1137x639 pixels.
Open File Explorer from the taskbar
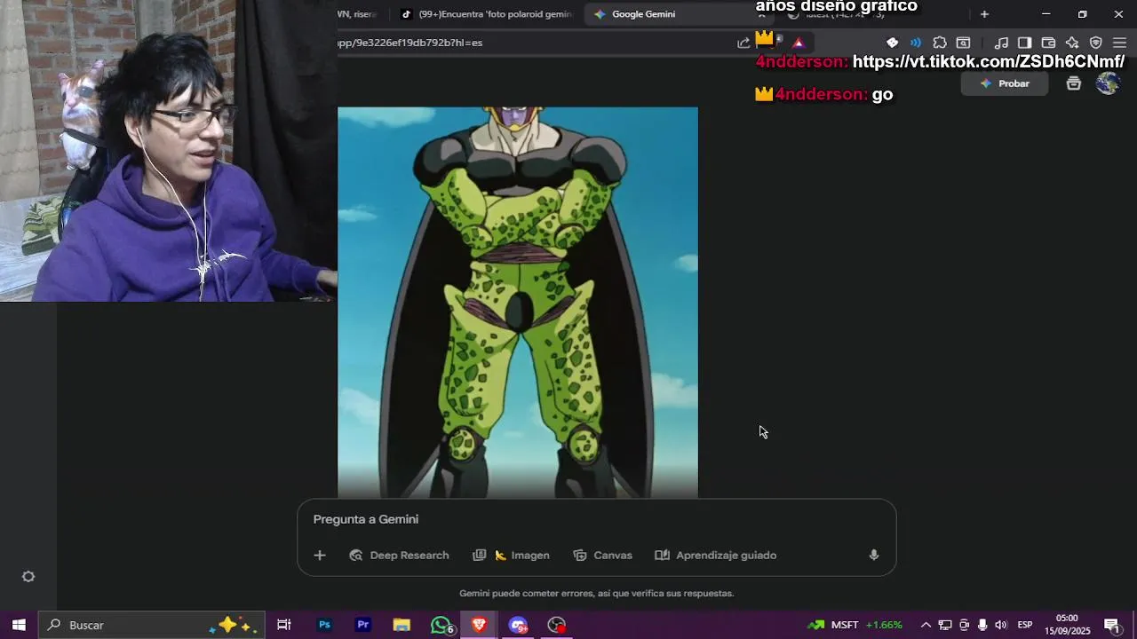click(x=402, y=625)
